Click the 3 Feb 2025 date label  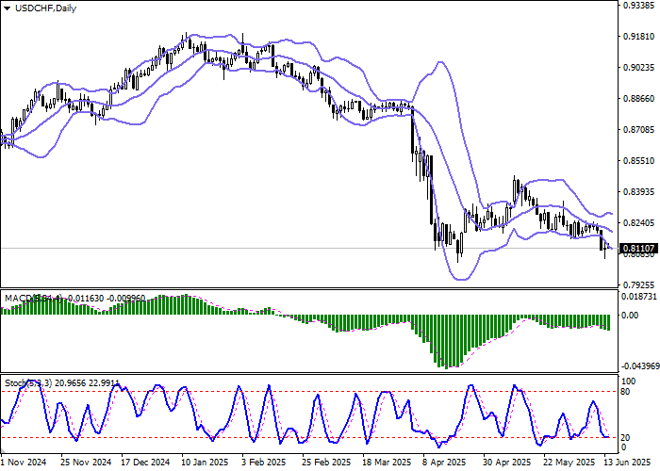263,463
